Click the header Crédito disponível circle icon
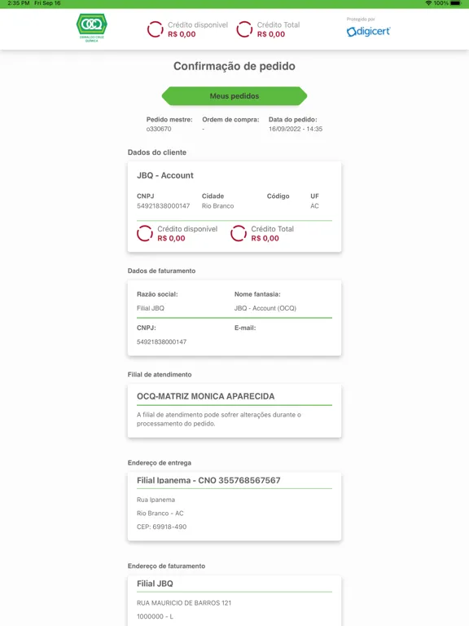Viewport: 469px width, 626px height. coord(156,29)
